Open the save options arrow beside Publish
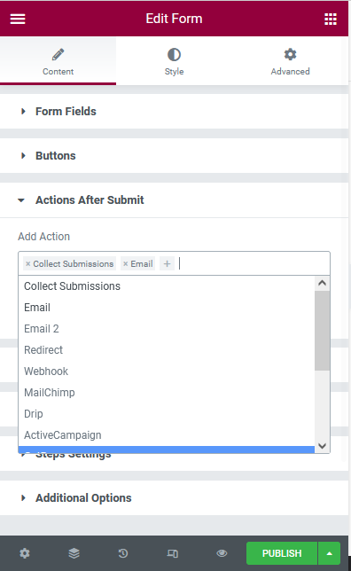351x571 pixels. coord(329,553)
